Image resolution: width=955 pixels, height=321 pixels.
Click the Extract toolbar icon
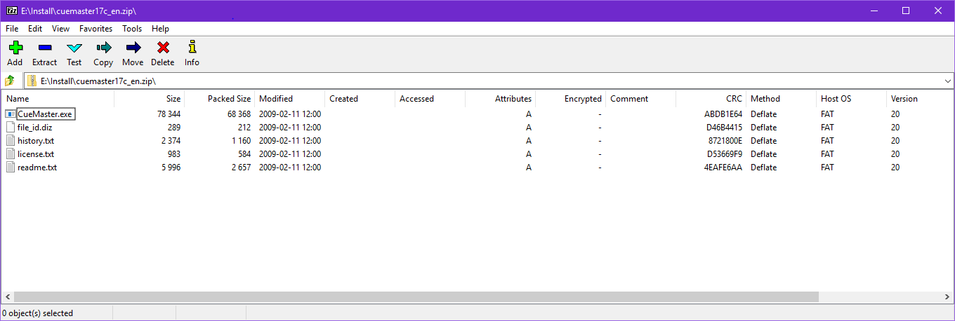[44, 48]
